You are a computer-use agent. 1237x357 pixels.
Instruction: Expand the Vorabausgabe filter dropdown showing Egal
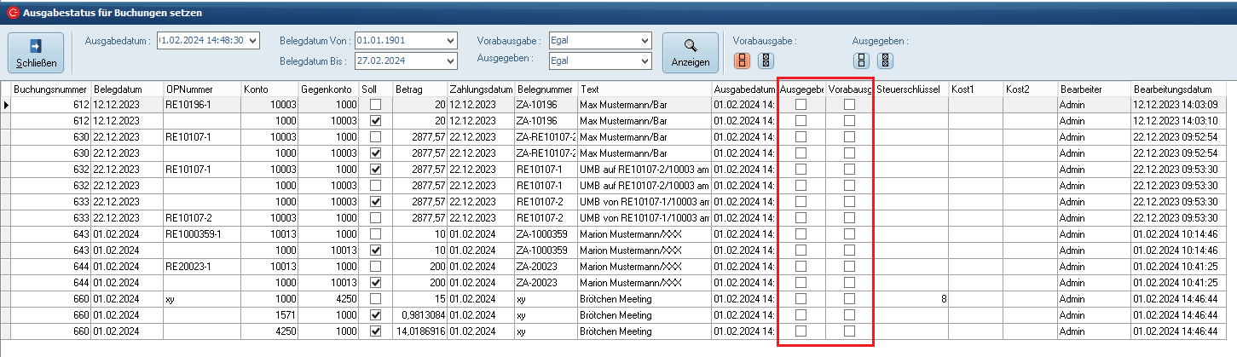pyautogui.click(x=645, y=40)
